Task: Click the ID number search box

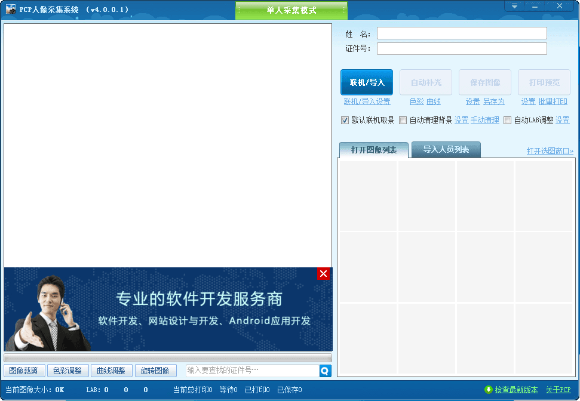Action: [253, 371]
